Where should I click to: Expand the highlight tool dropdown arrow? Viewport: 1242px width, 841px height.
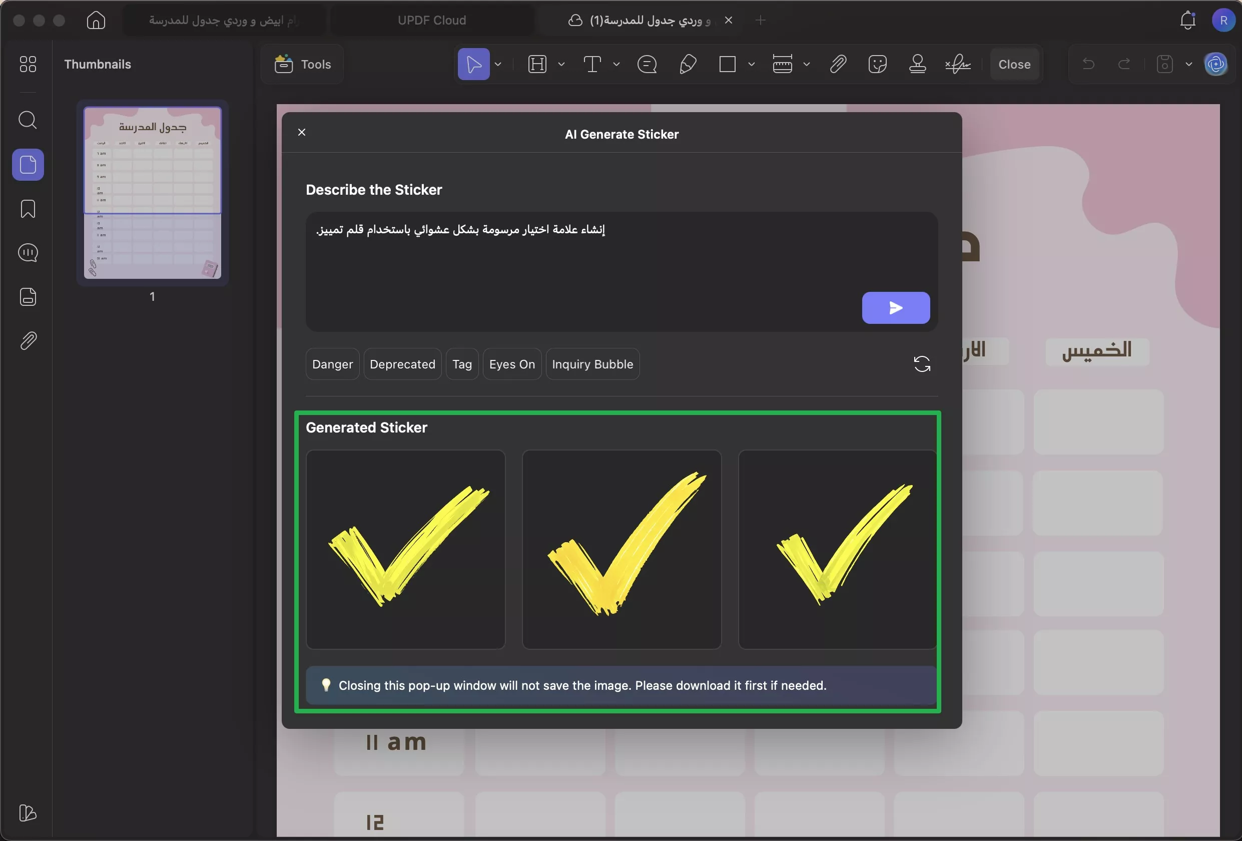click(x=561, y=64)
